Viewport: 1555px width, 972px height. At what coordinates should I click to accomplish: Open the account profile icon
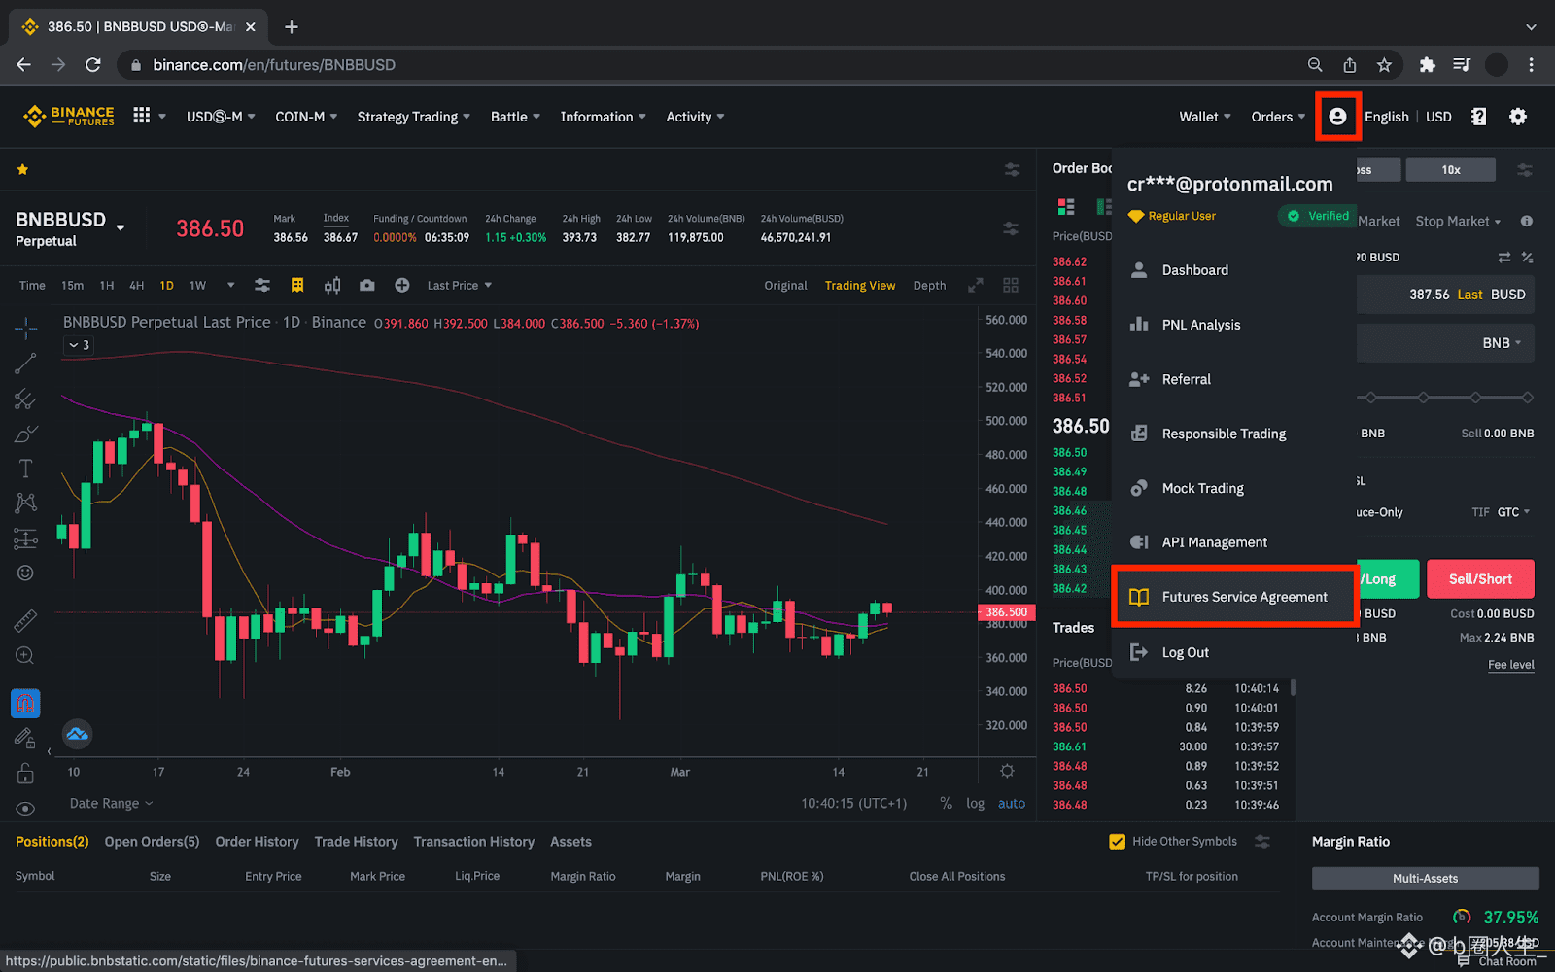[x=1337, y=117]
